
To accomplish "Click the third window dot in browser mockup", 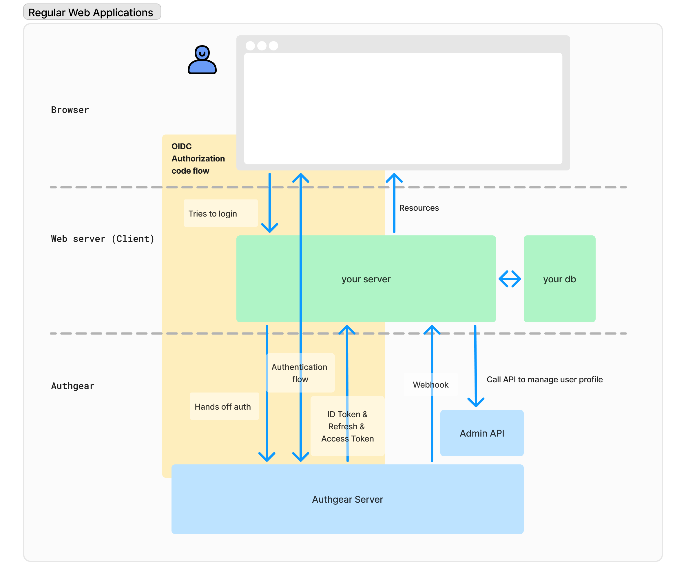I will click(273, 46).
